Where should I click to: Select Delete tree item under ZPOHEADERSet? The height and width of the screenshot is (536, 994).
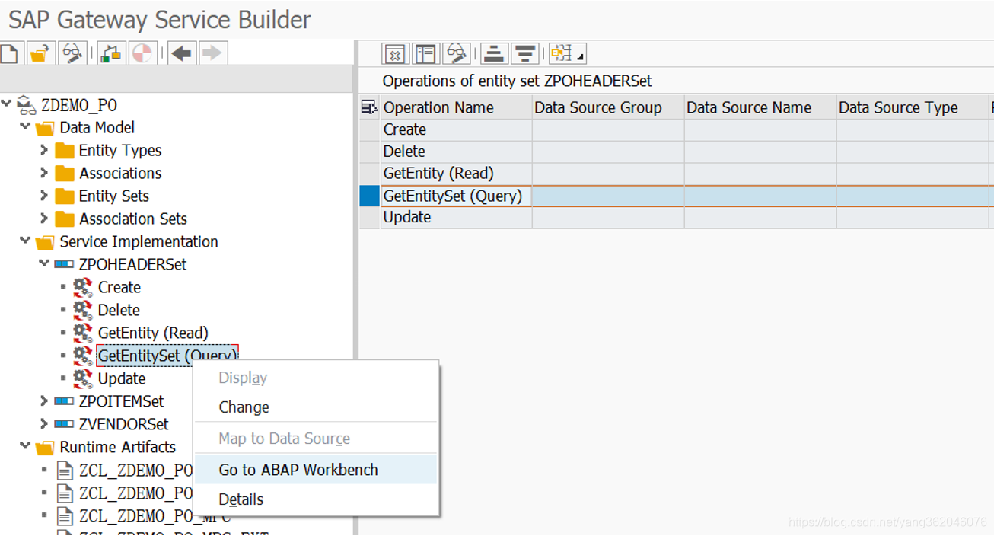coord(119,310)
